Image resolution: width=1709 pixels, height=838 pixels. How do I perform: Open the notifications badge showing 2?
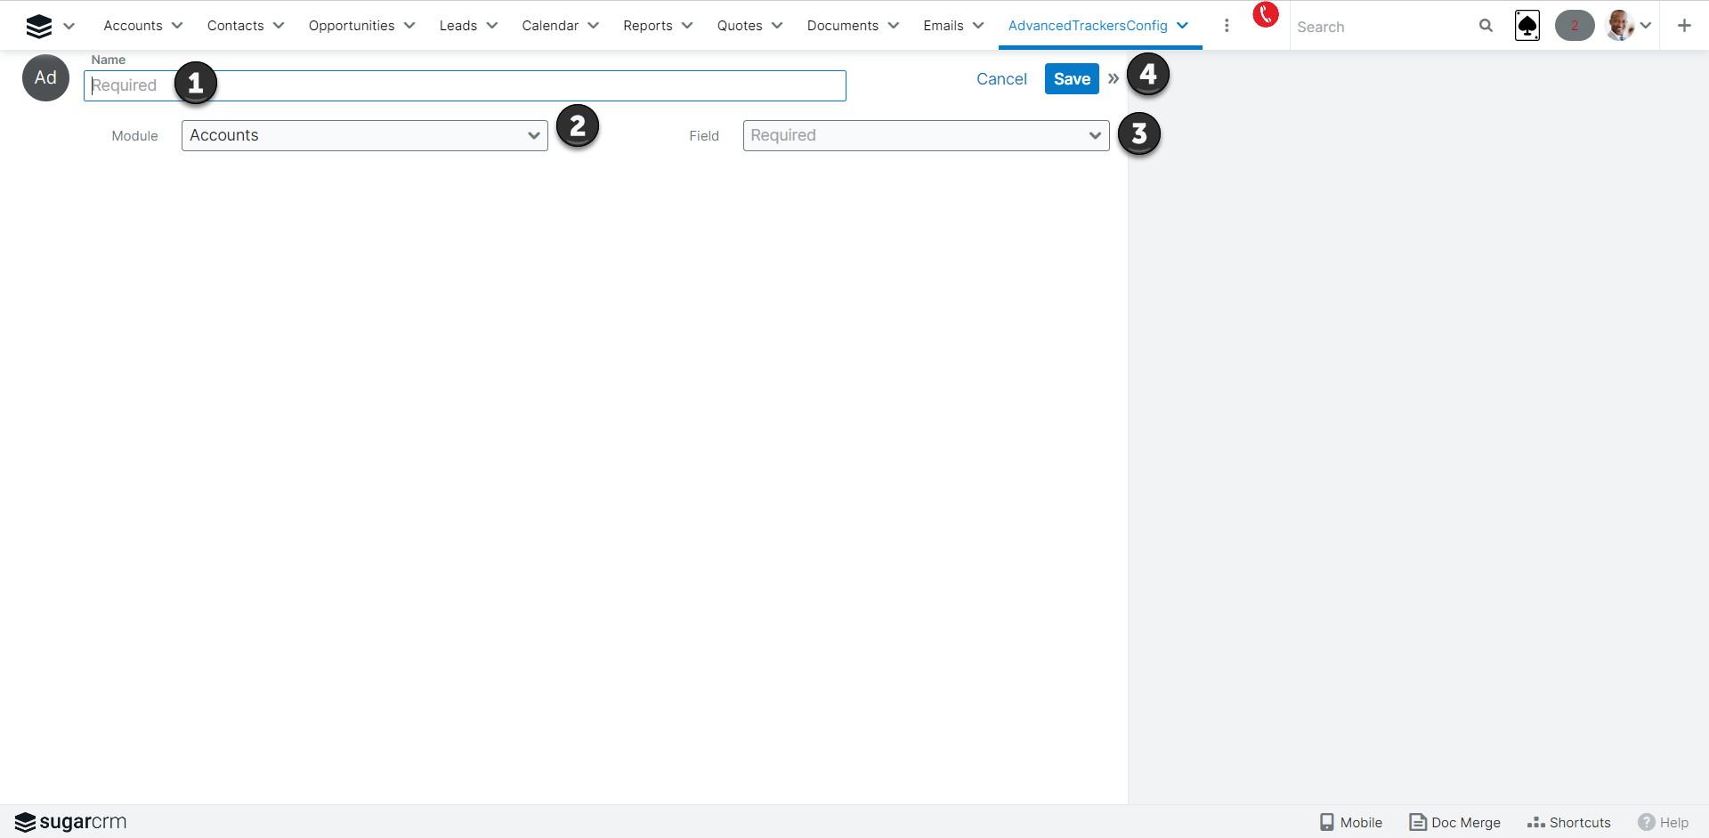click(1574, 26)
